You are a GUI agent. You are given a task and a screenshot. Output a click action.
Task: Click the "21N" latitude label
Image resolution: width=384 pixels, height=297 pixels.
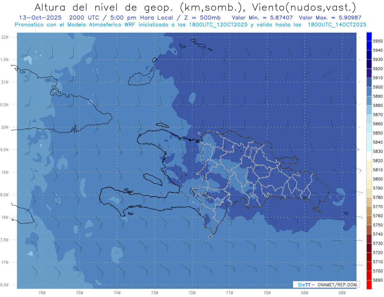coord(5,82)
